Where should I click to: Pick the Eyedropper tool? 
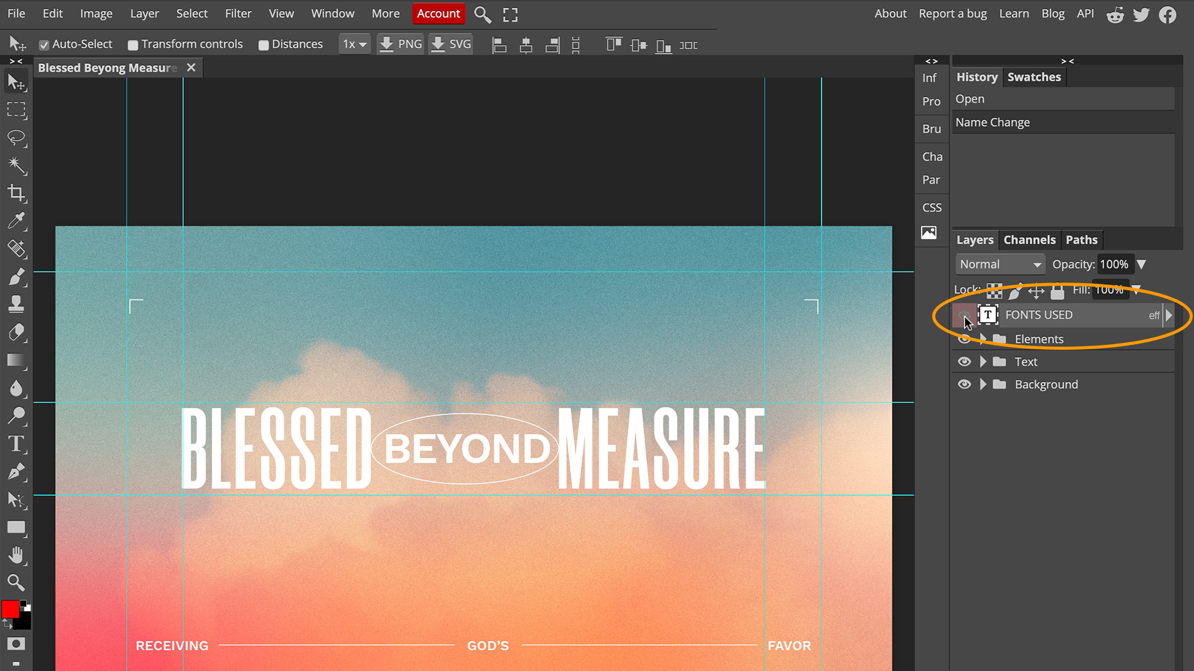pos(16,221)
